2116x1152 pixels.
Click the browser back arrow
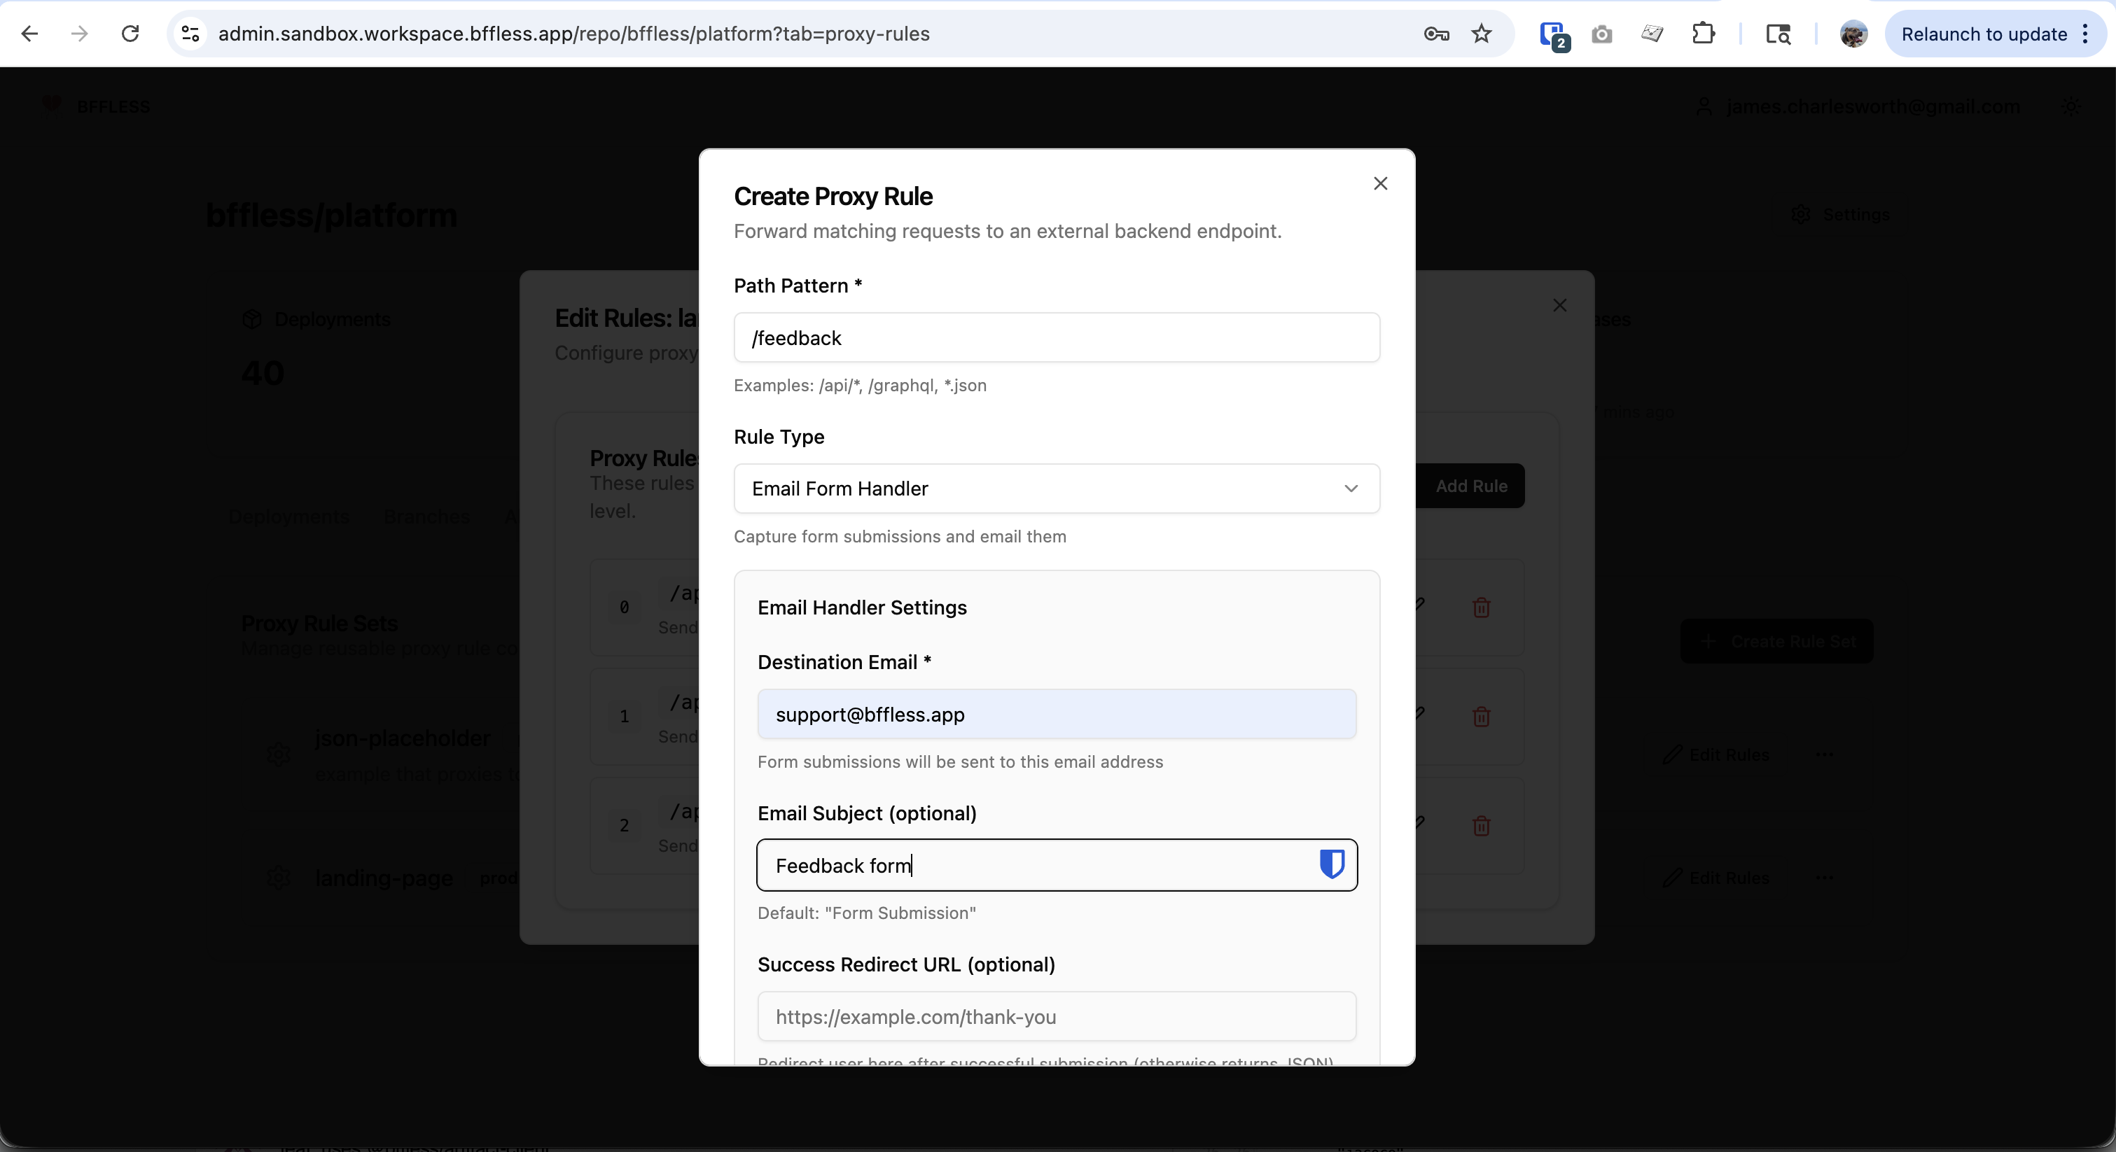29,34
